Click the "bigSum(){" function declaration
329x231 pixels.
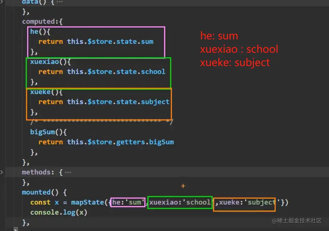coord(48,132)
